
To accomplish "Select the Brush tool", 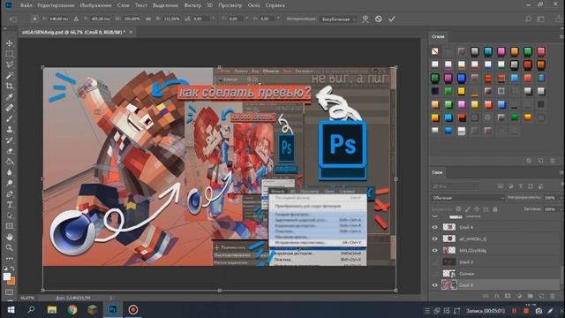I will coord(10,118).
